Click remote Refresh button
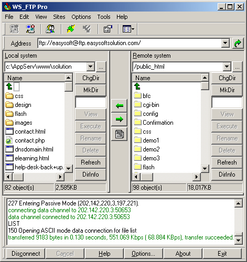 [x=227, y=162]
